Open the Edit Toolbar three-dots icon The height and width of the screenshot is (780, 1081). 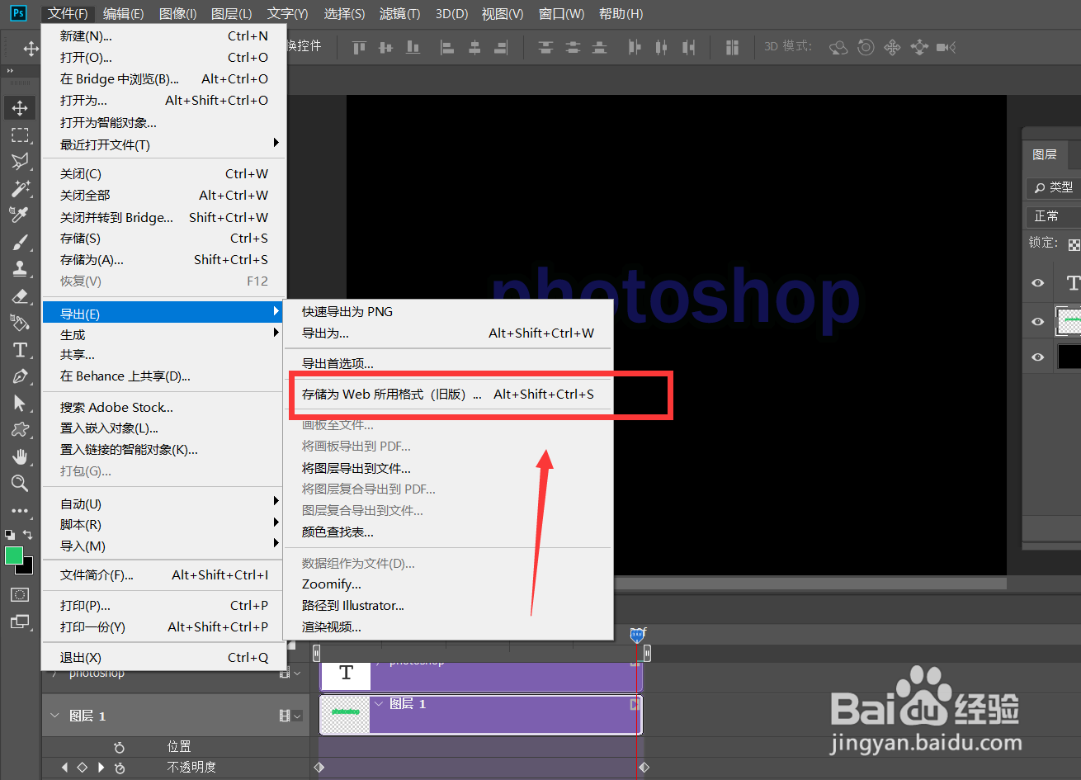point(20,511)
